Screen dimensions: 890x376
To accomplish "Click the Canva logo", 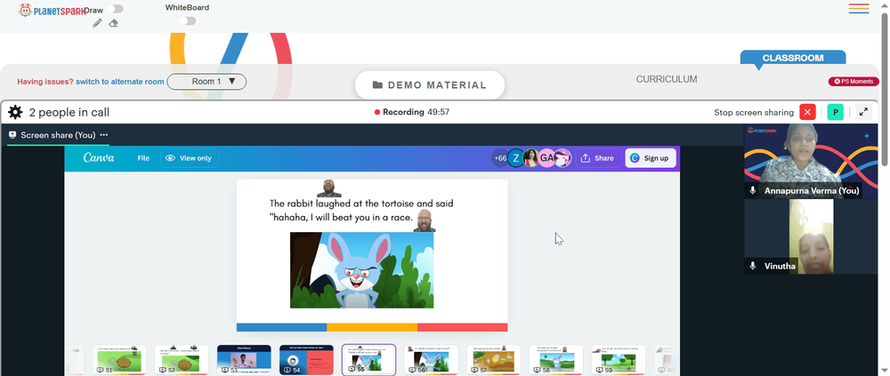I will [99, 157].
